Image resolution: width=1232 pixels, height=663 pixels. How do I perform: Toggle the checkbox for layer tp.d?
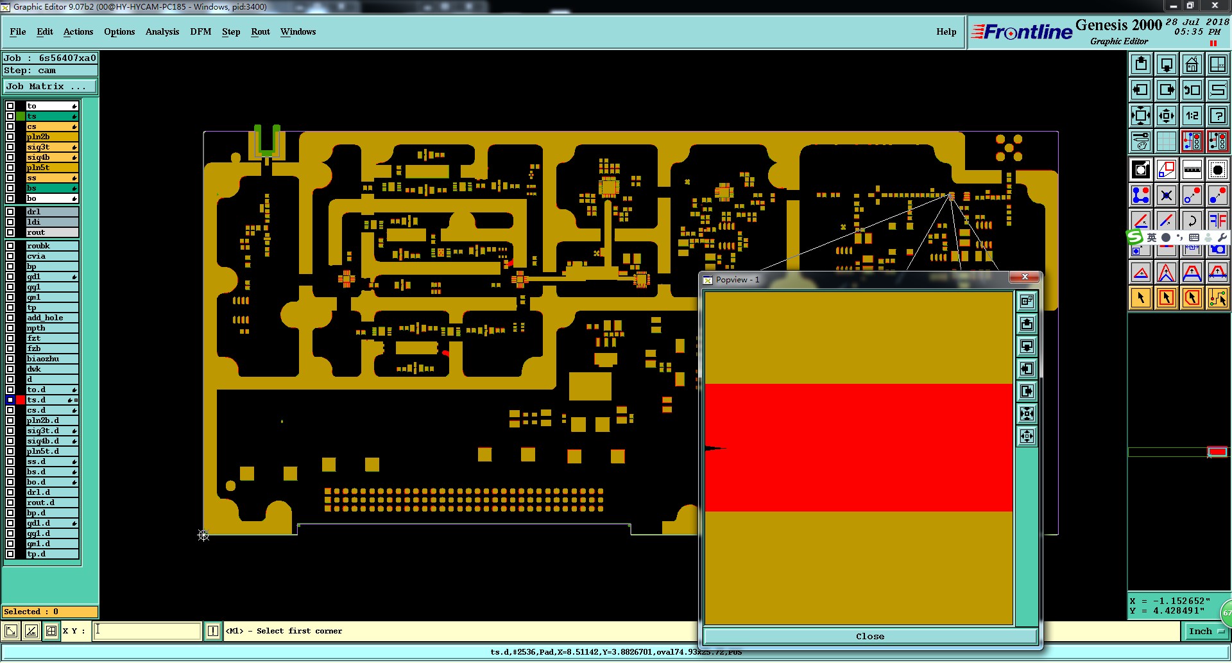click(x=10, y=554)
